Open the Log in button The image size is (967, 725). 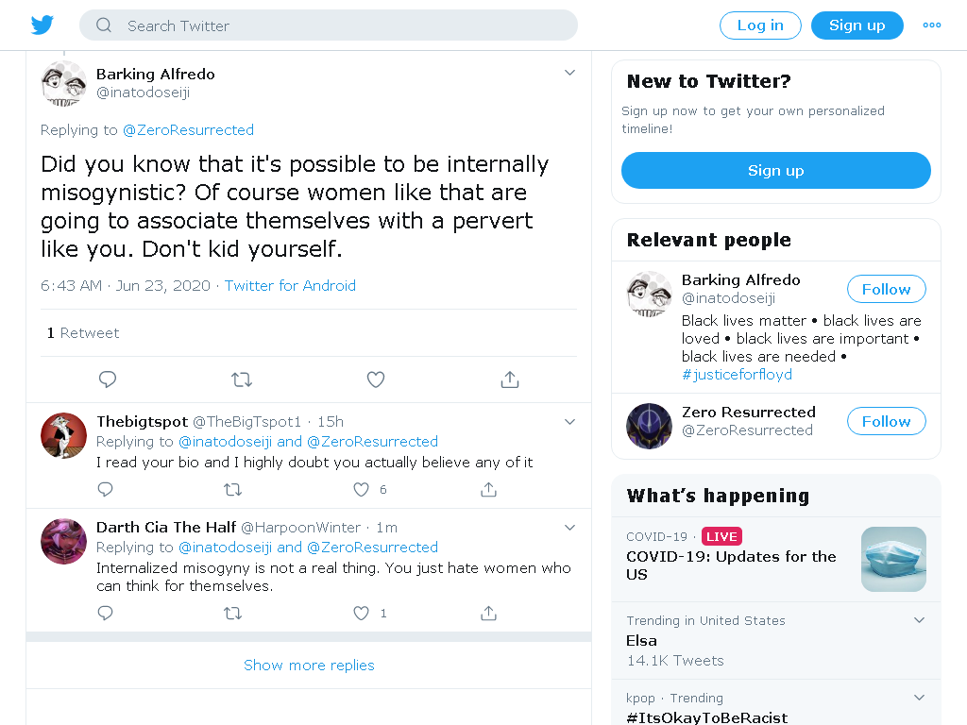point(760,25)
